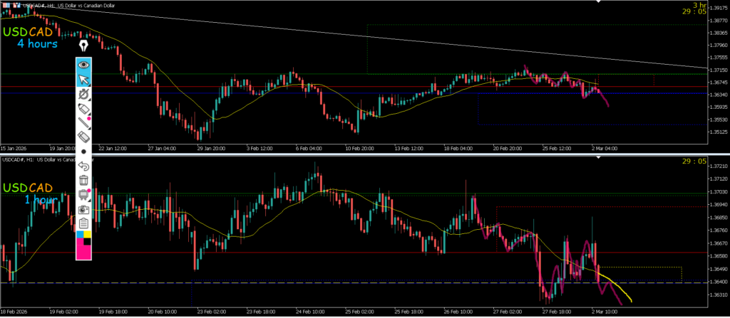Screen dimensions: 730x318
Task: Click the screen board icon with pink dot
Action: (x=84, y=194)
